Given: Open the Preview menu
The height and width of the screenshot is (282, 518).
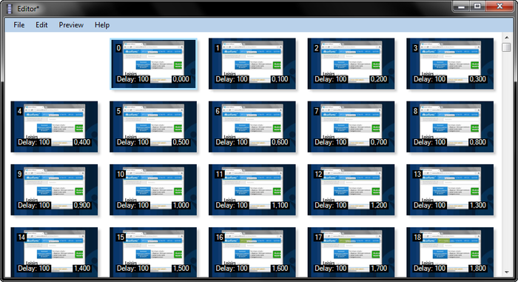Looking at the screenshot, I should [71, 24].
